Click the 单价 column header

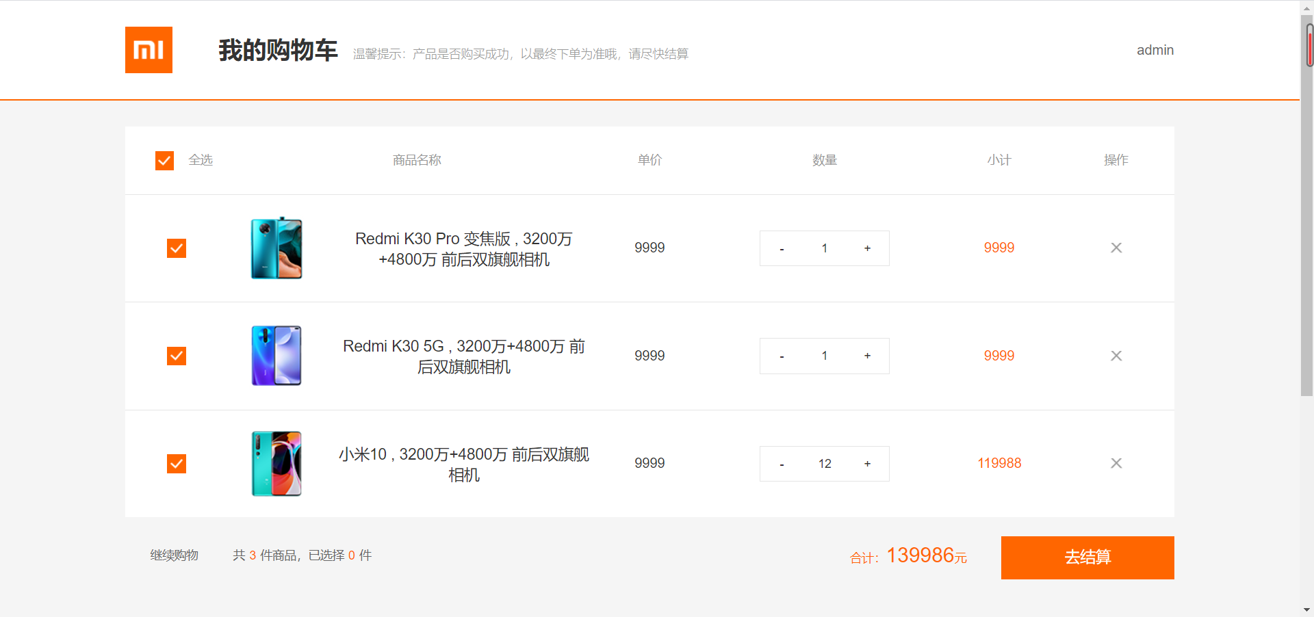[x=649, y=160]
